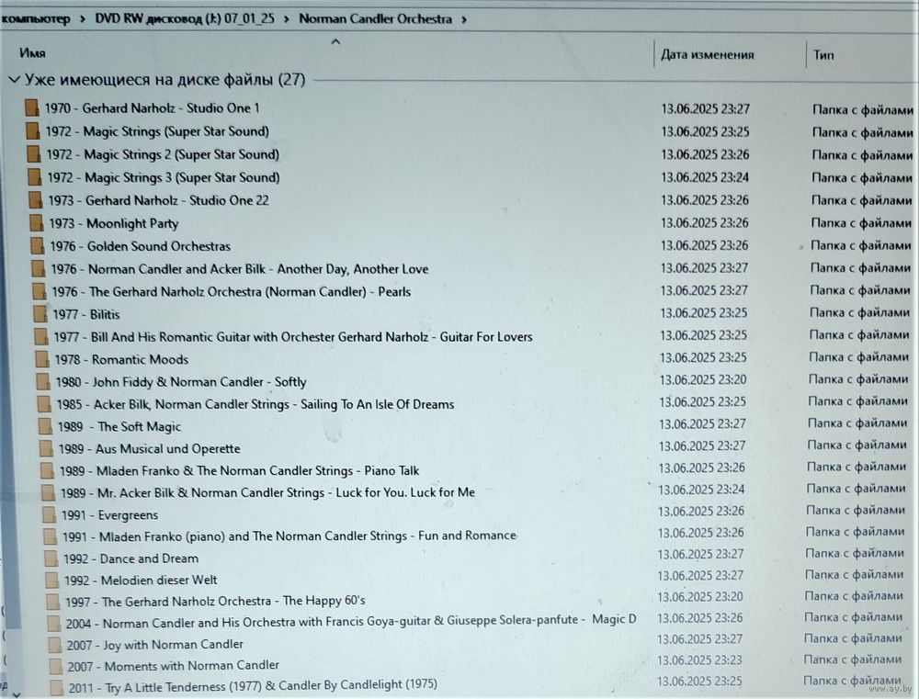The image size is (919, 699).
Task: Click folder icon of Sailing To An Isle Of Dreams
Action: (x=44, y=404)
